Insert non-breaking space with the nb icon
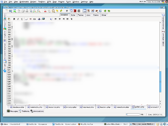Screen dimensions: 168x126 pyautogui.click(x=34, y=19)
